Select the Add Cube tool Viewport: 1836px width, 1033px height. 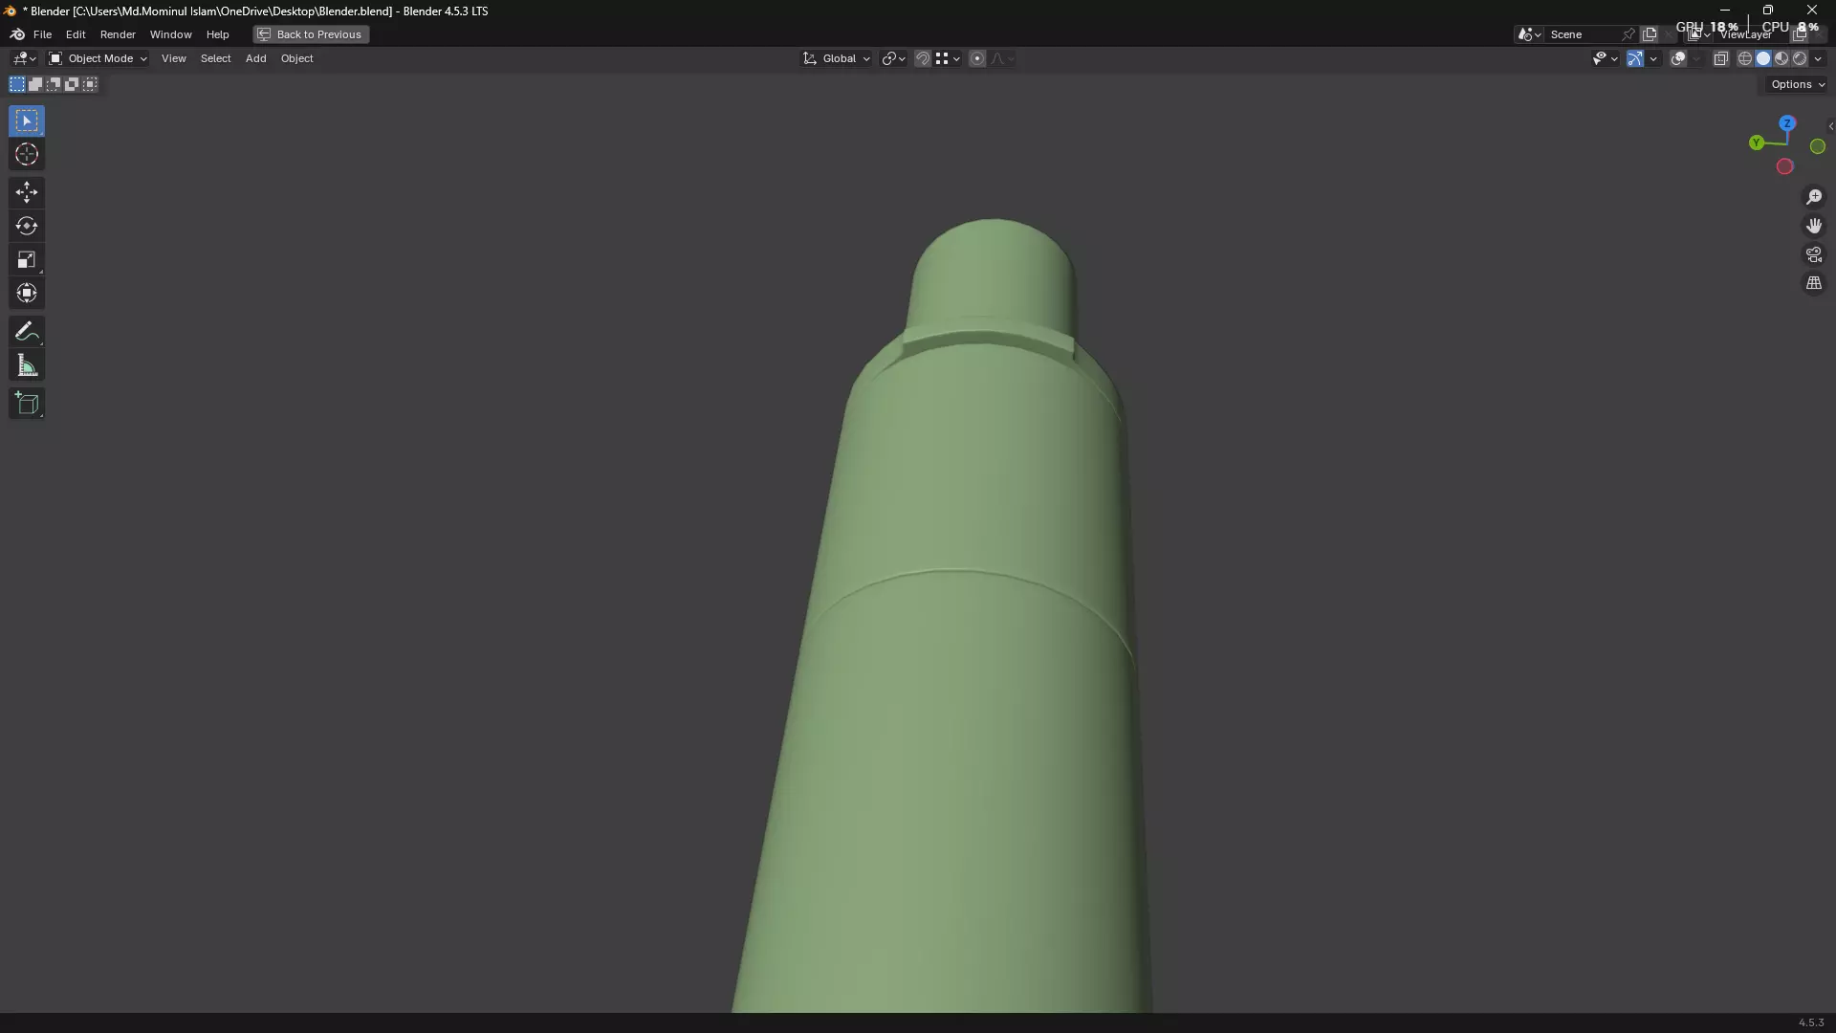click(x=27, y=404)
